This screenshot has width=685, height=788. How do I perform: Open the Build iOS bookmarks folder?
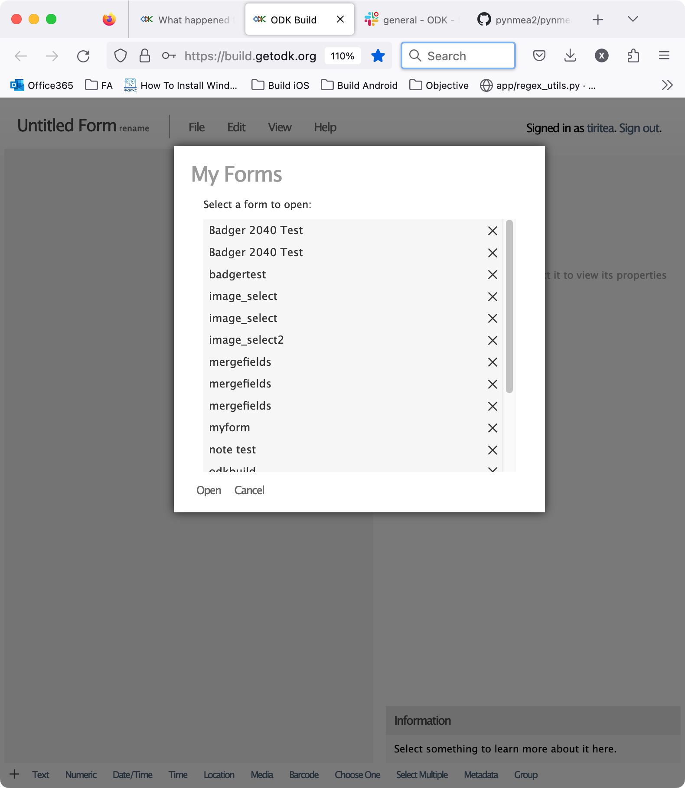pyautogui.click(x=281, y=85)
